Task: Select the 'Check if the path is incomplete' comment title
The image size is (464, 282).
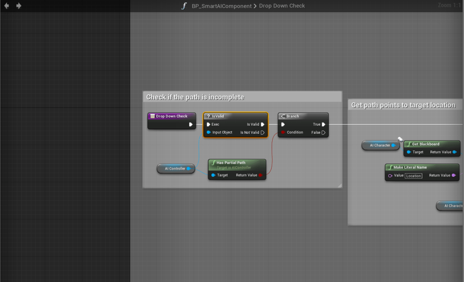Action: (195, 97)
